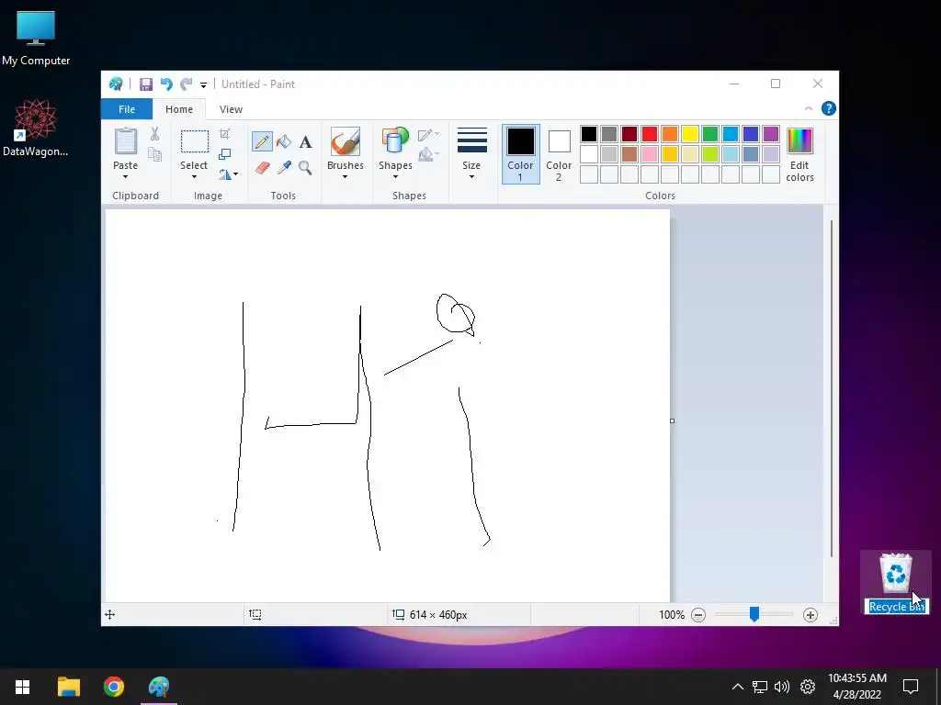
Task: Open the Shapes gallery icon
Action: click(x=395, y=141)
